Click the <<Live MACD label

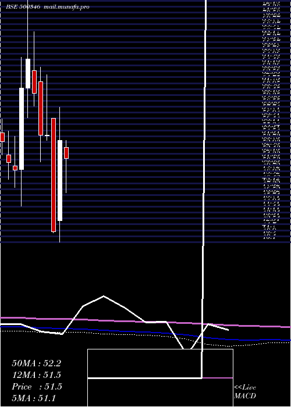click(245, 392)
